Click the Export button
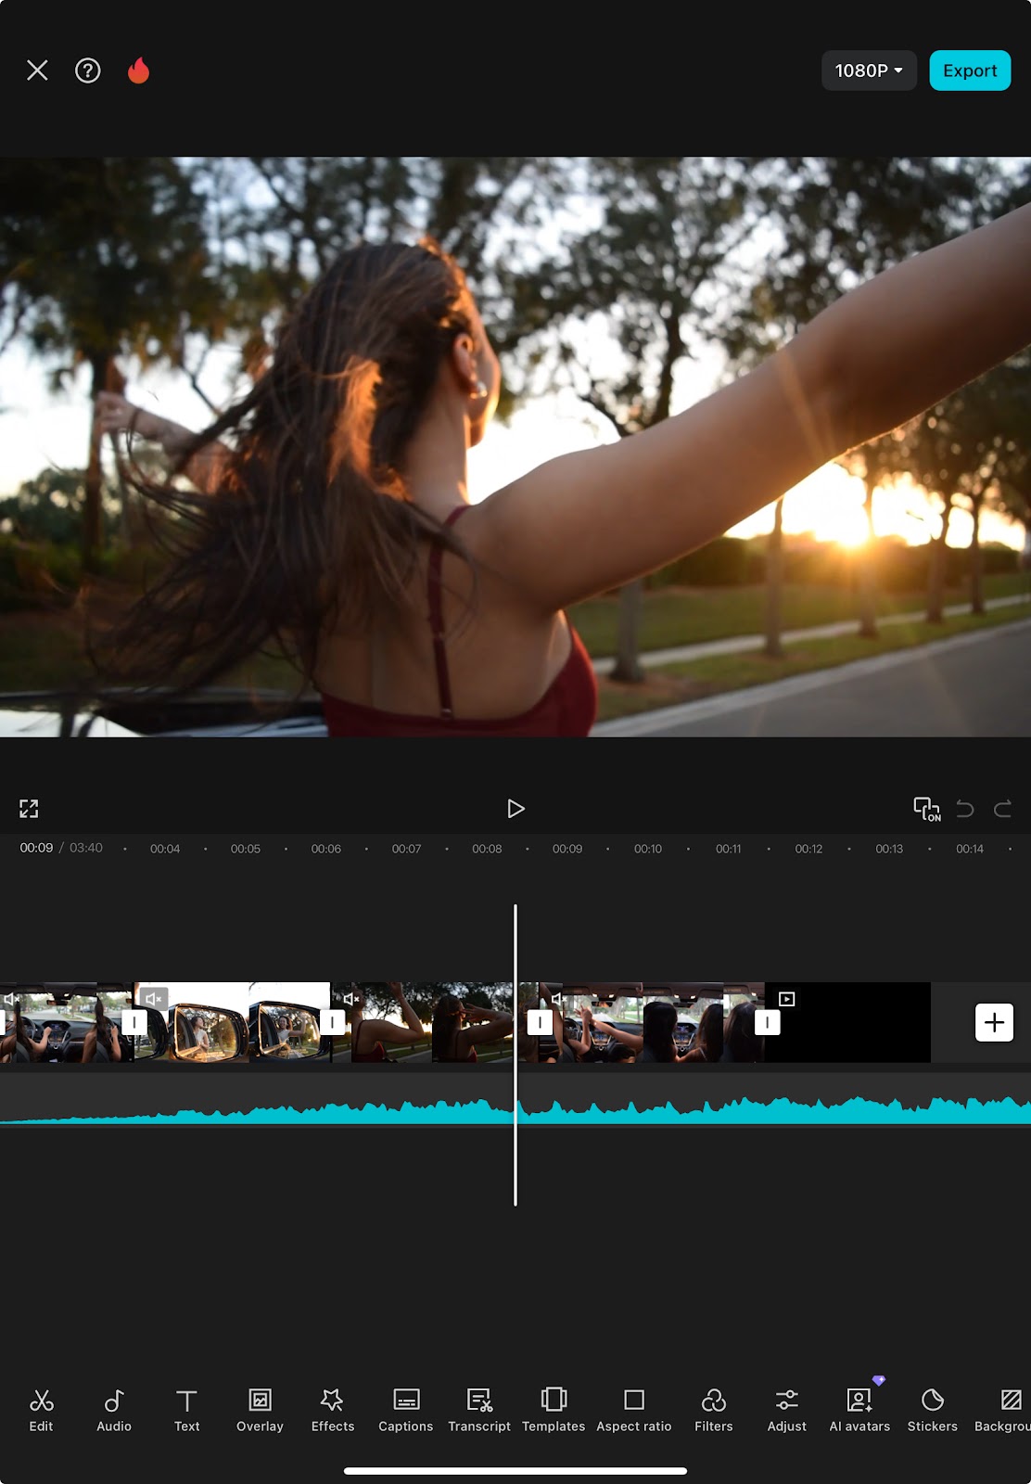The height and width of the screenshot is (1484, 1031). point(970,70)
